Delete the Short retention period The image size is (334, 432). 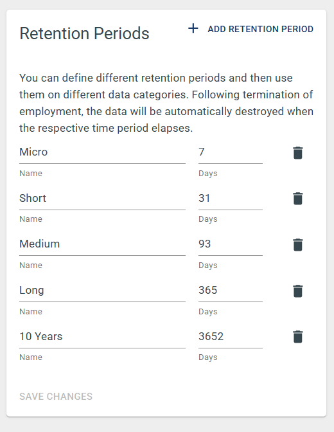coord(297,199)
